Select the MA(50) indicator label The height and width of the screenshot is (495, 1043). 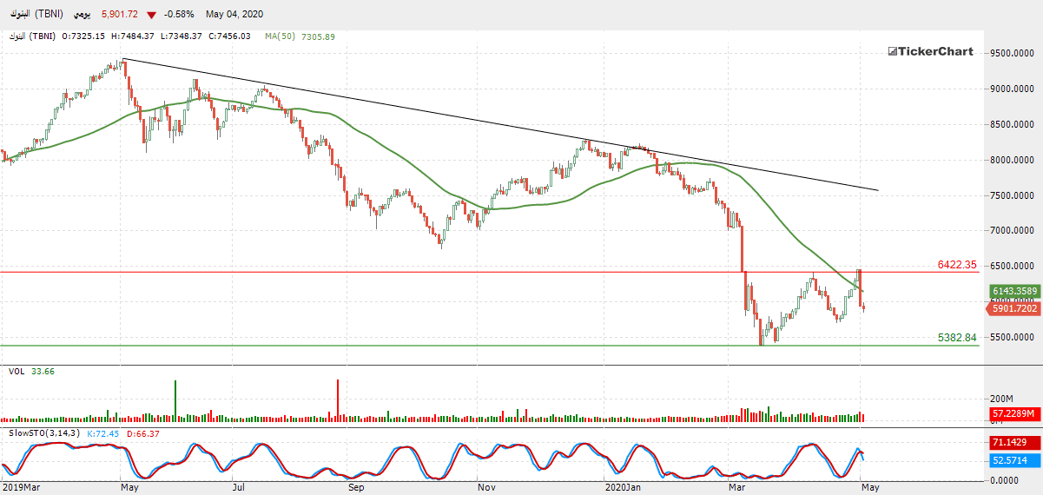[x=281, y=36]
